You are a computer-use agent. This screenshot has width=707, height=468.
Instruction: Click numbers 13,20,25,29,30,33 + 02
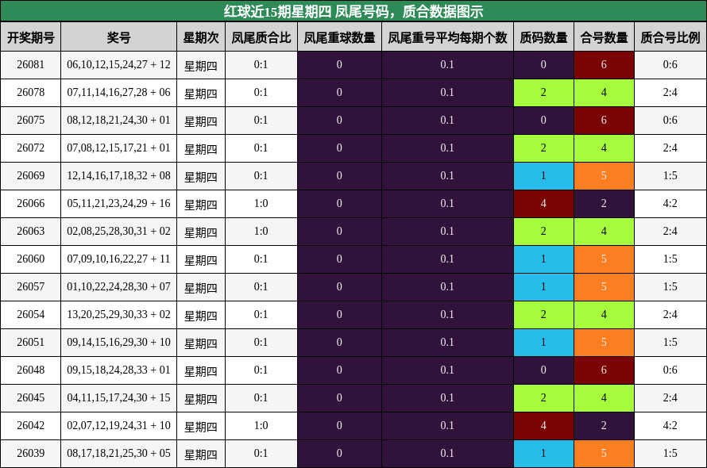coord(118,315)
